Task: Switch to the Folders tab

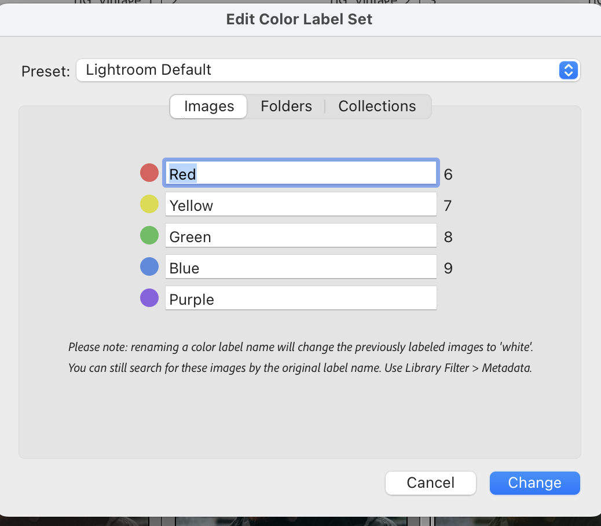Action: tap(286, 106)
